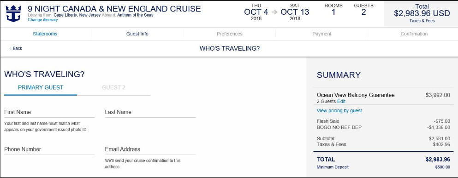Select the Confirmation step

[x=414, y=34]
